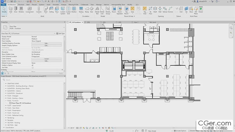Toggle the Exclude Options checkbox
The height and width of the screenshot is (132, 235).
click(x=175, y=131)
